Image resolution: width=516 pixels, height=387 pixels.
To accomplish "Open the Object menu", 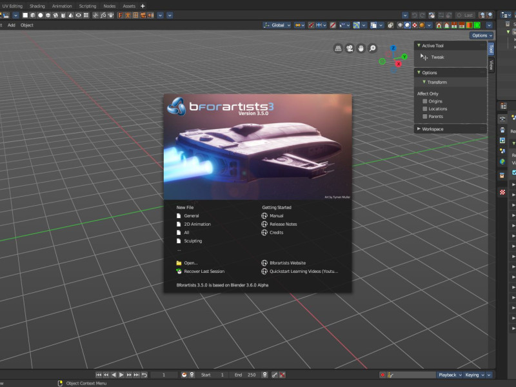I will coord(27,25).
